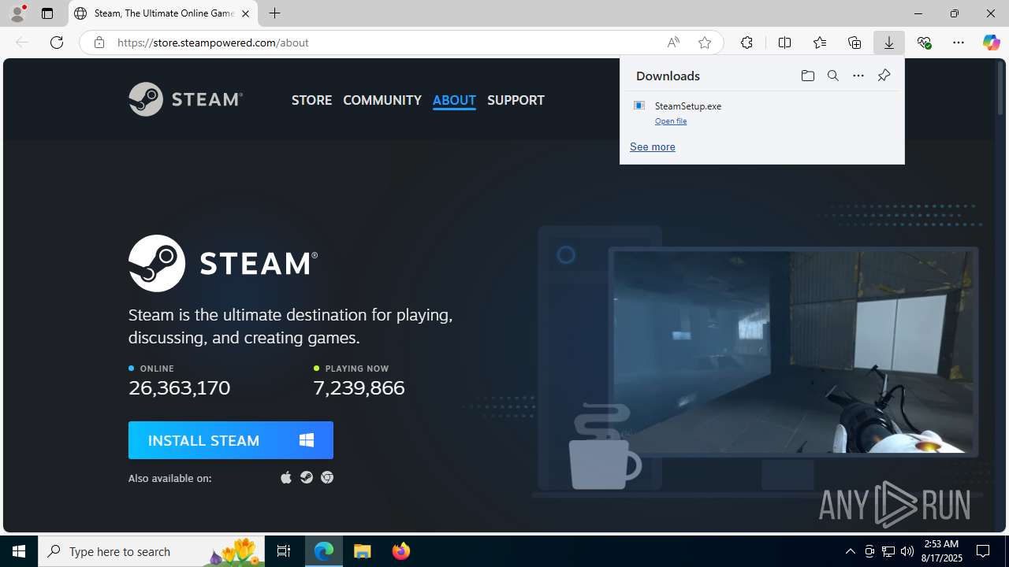Click the taskbar search box
Image resolution: width=1009 pixels, height=567 pixels.
point(151,551)
